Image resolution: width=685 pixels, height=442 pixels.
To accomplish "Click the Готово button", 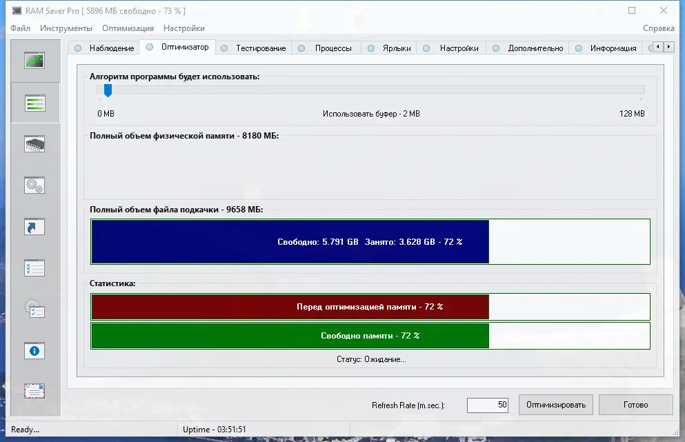I will tap(635, 405).
